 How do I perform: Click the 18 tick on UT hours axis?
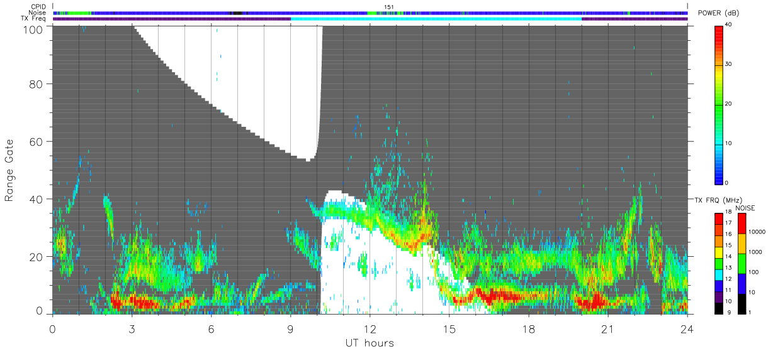[529, 328]
